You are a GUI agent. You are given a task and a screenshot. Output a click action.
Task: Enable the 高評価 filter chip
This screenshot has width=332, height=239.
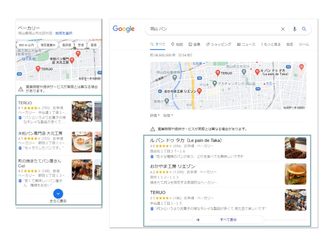click(x=67, y=45)
